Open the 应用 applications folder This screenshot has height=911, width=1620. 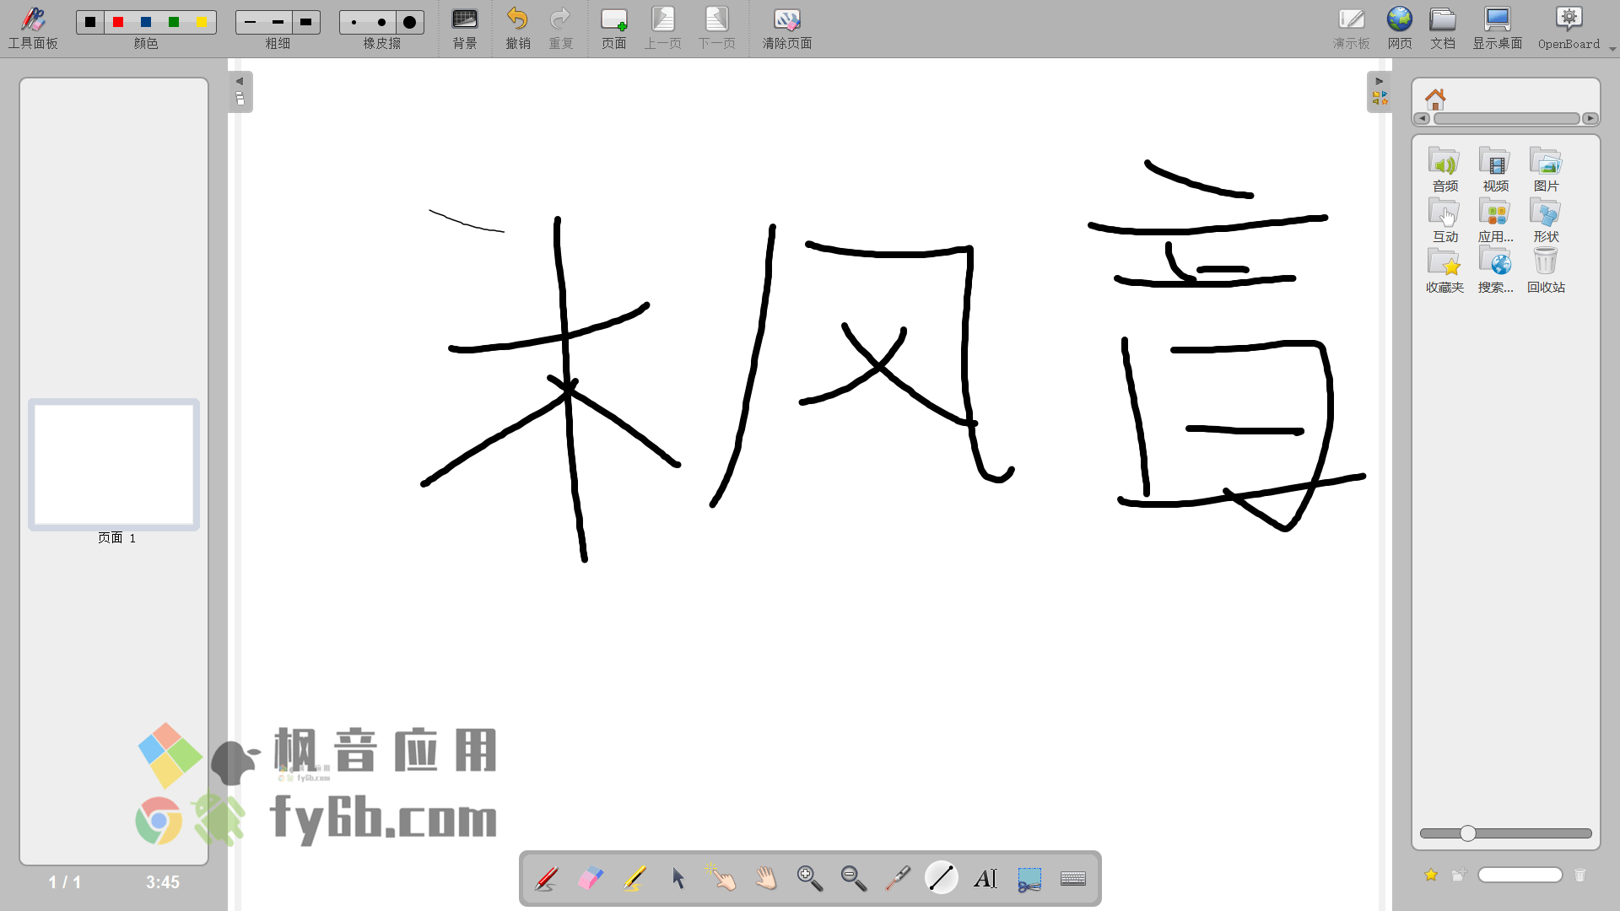click(1495, 219)
